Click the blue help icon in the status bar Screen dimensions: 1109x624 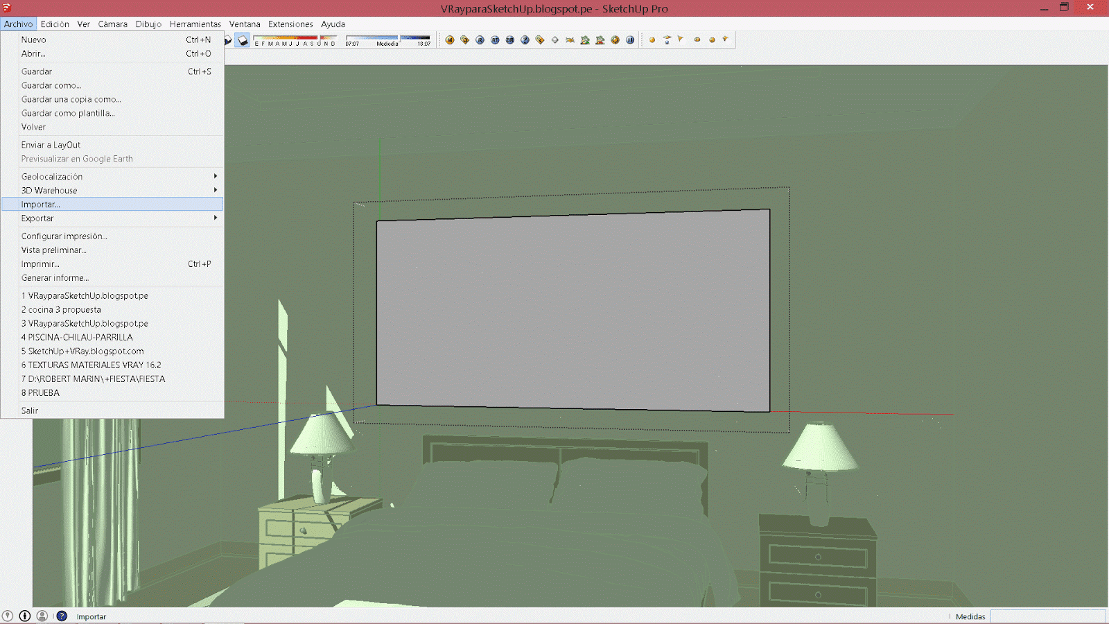coord(62,616)
